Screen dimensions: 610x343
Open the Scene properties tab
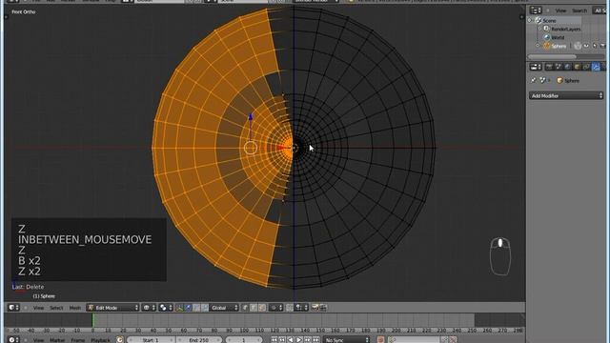point(559,67)
